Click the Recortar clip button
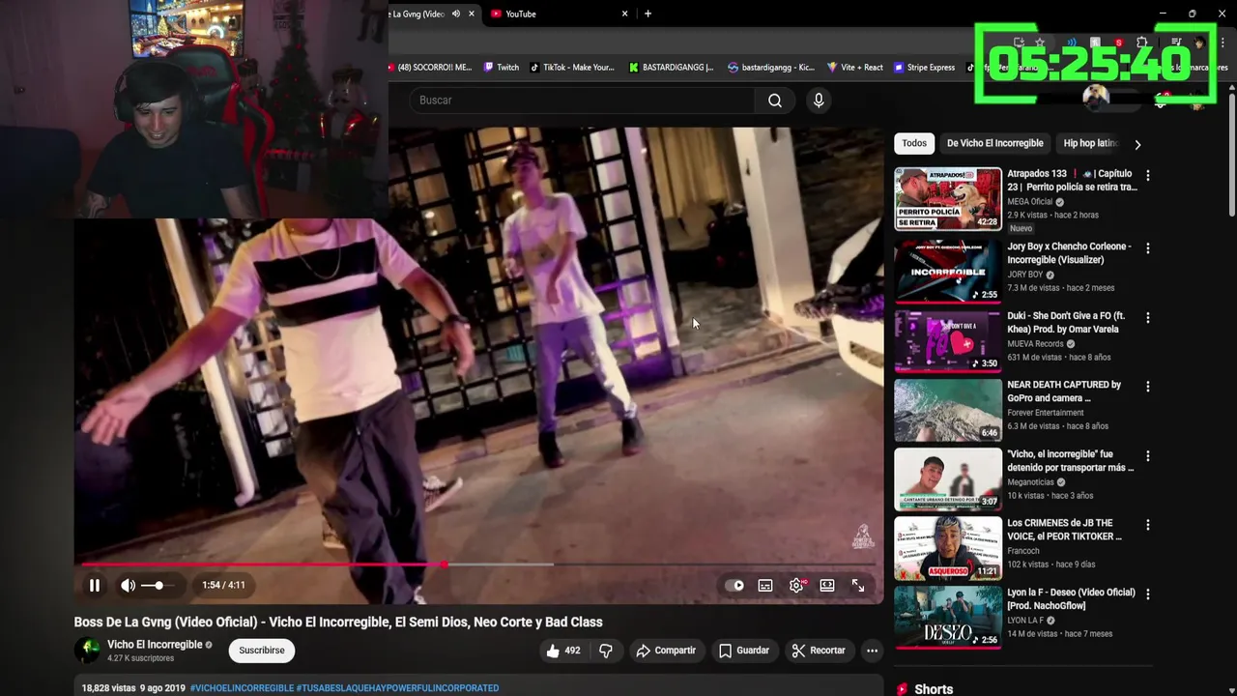The image size is (1237, 696). click(x=819, y=651)
